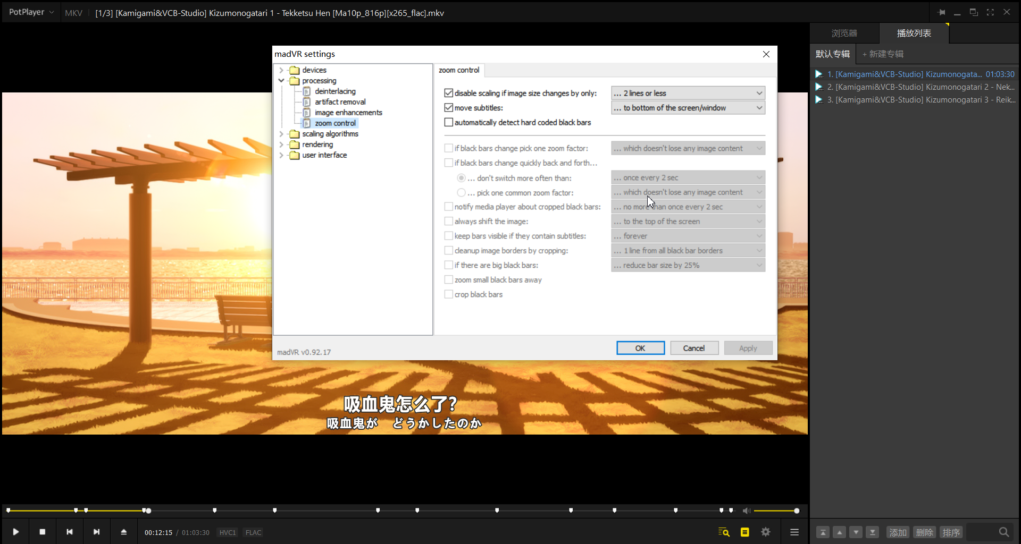This screenshot has width=1021, height=544.
Task: Select the image enhancements page
Action: click(x=348, y=113)
